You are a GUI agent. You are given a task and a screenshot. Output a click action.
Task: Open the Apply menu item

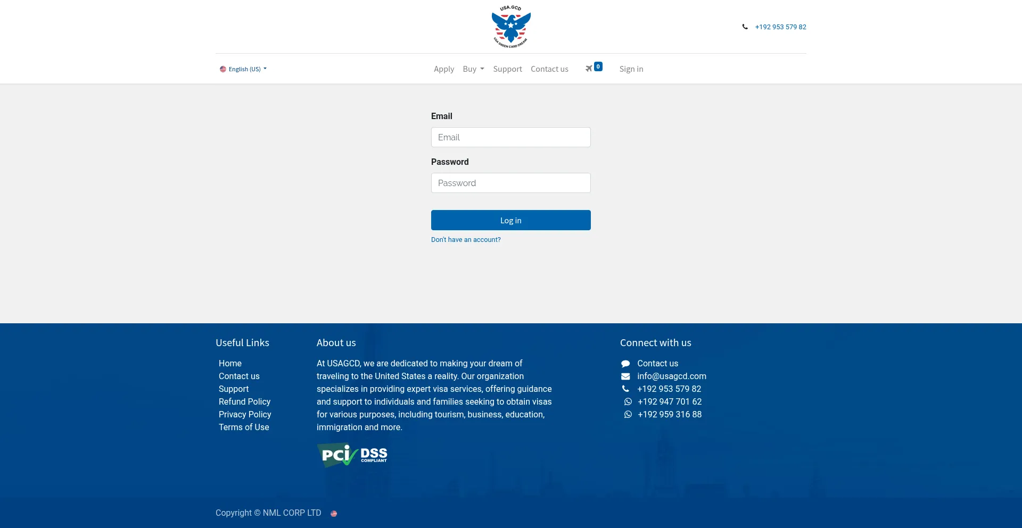coord(443,69)
